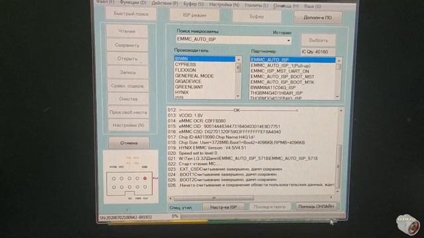Click the Настройки (N) side button

click(129, 125)
